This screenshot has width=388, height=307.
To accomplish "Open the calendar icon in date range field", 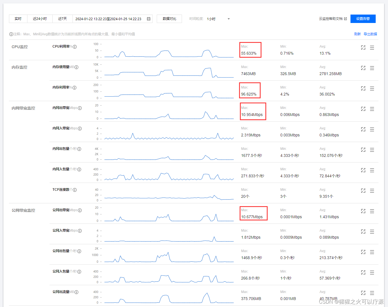I will pos(149,19).
